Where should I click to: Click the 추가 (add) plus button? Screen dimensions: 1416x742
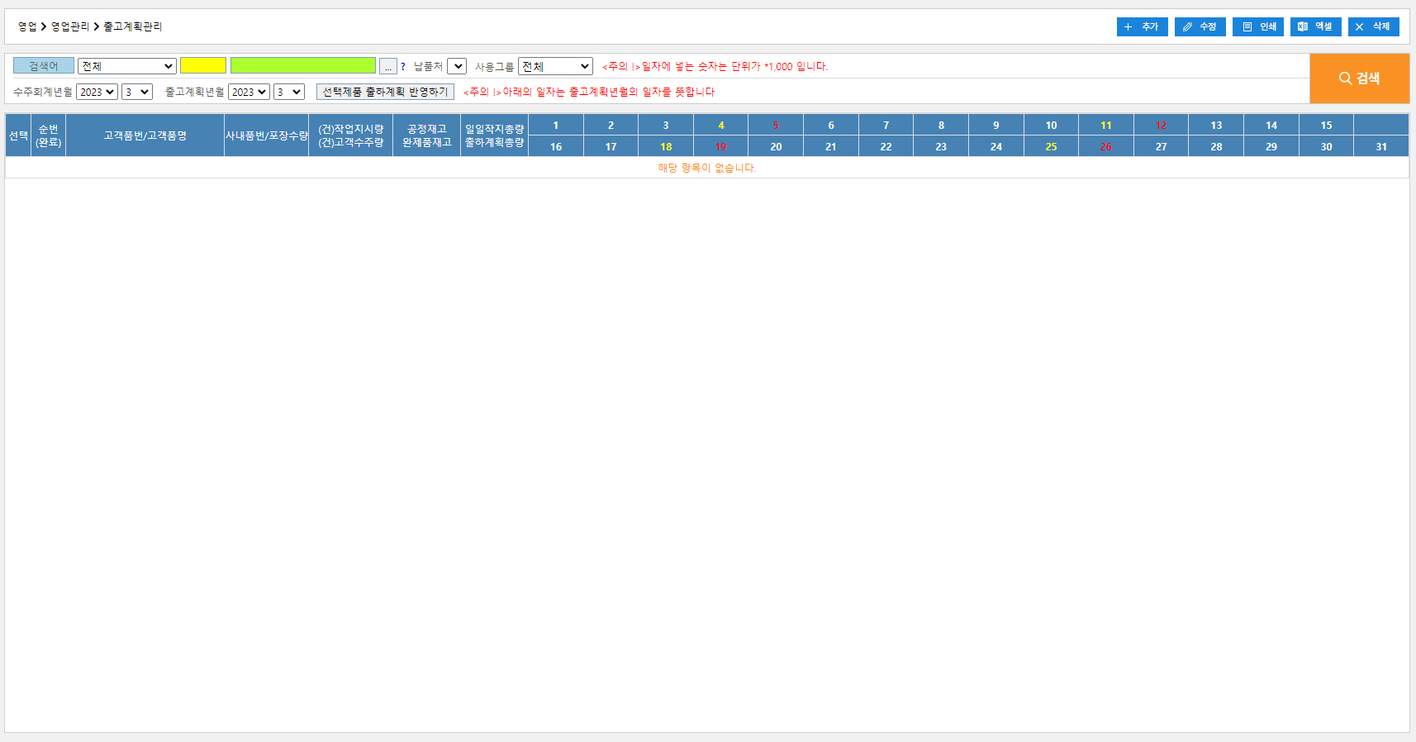1142,27
